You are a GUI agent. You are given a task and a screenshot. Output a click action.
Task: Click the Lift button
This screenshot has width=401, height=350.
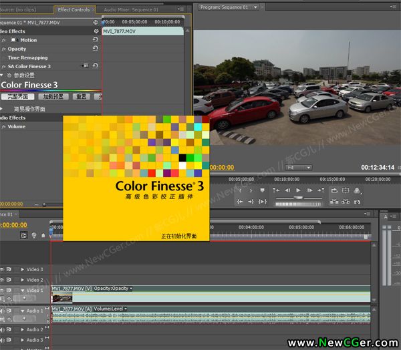tap(334, 202)
